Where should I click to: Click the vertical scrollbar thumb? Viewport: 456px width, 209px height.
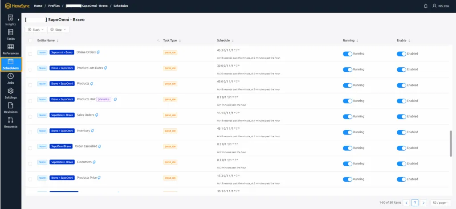(451, 143)
